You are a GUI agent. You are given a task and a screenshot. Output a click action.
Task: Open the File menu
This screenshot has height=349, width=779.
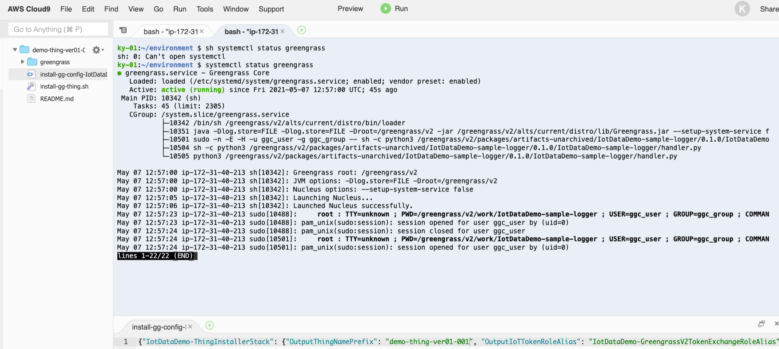[66, 9]
